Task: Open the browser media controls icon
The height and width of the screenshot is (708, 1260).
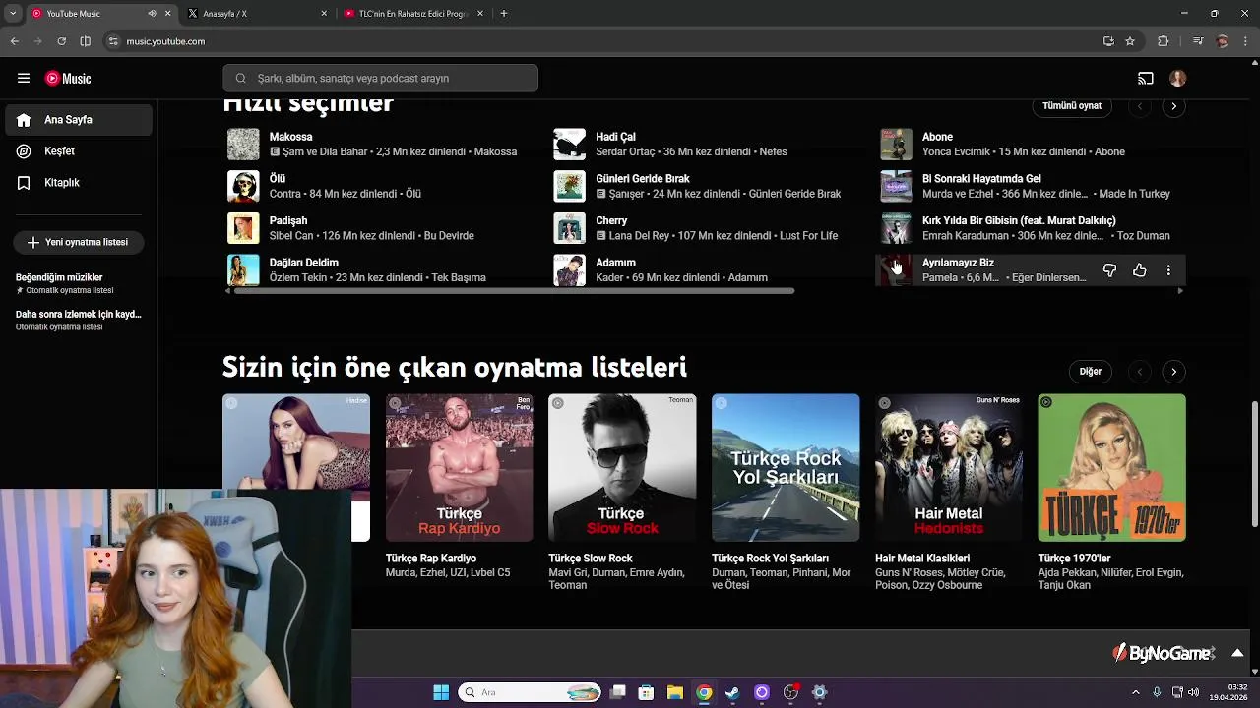Action: [x=1198, y=41]
